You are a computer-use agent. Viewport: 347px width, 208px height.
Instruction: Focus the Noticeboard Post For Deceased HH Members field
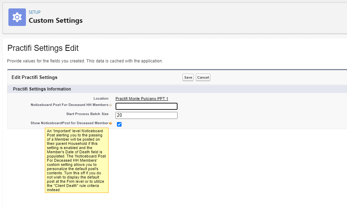(x=146, y=106)
